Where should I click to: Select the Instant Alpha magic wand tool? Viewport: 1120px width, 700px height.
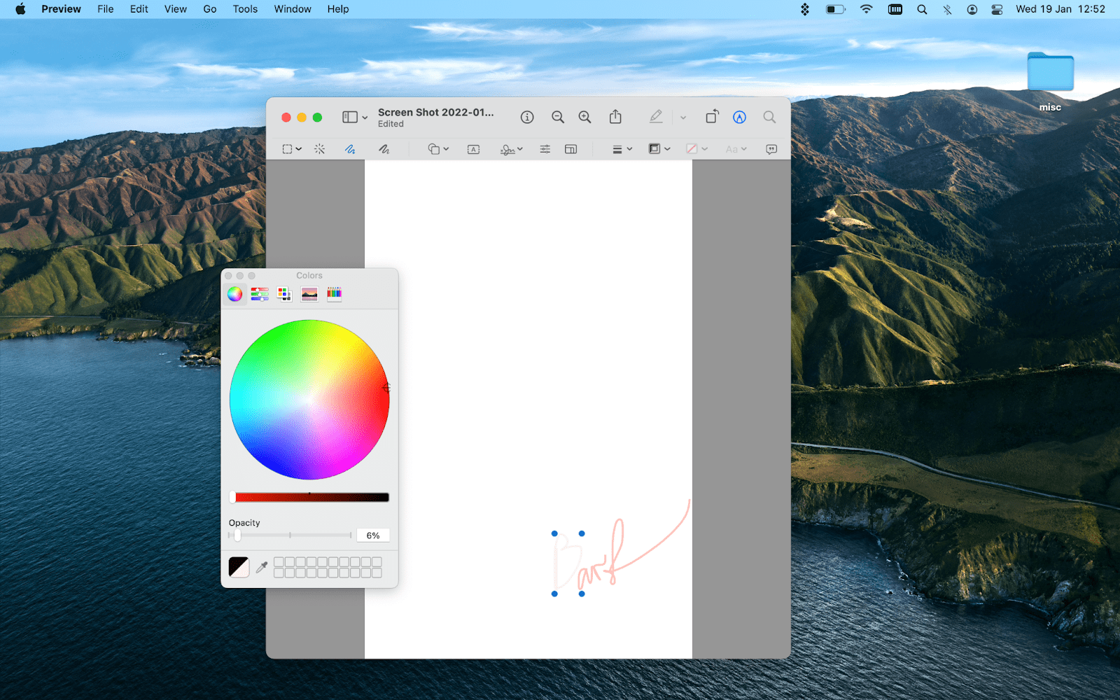(x=320, y=149)
